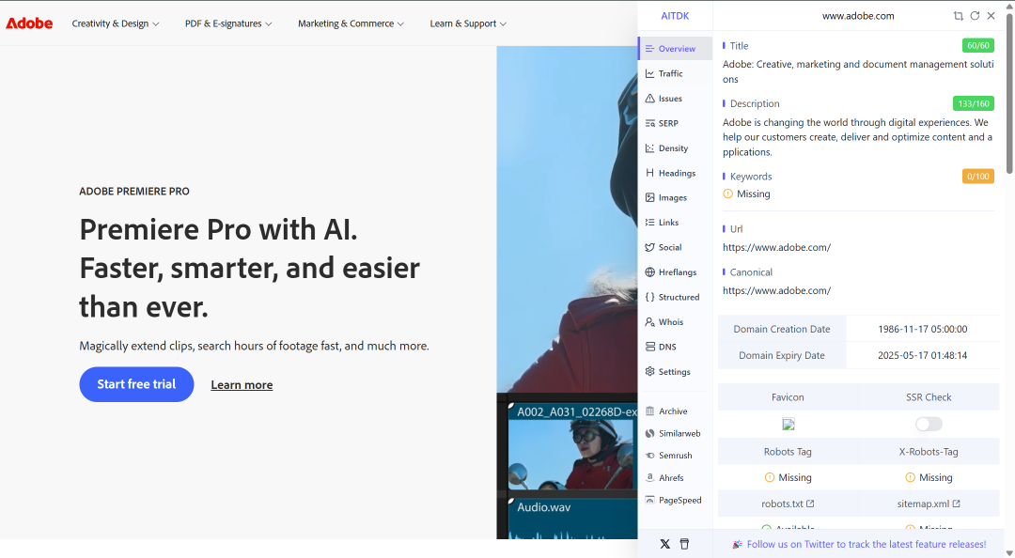This screenshot has width=1015, height=558.
Task: Click the Links list icon
Action: point(650,222)
